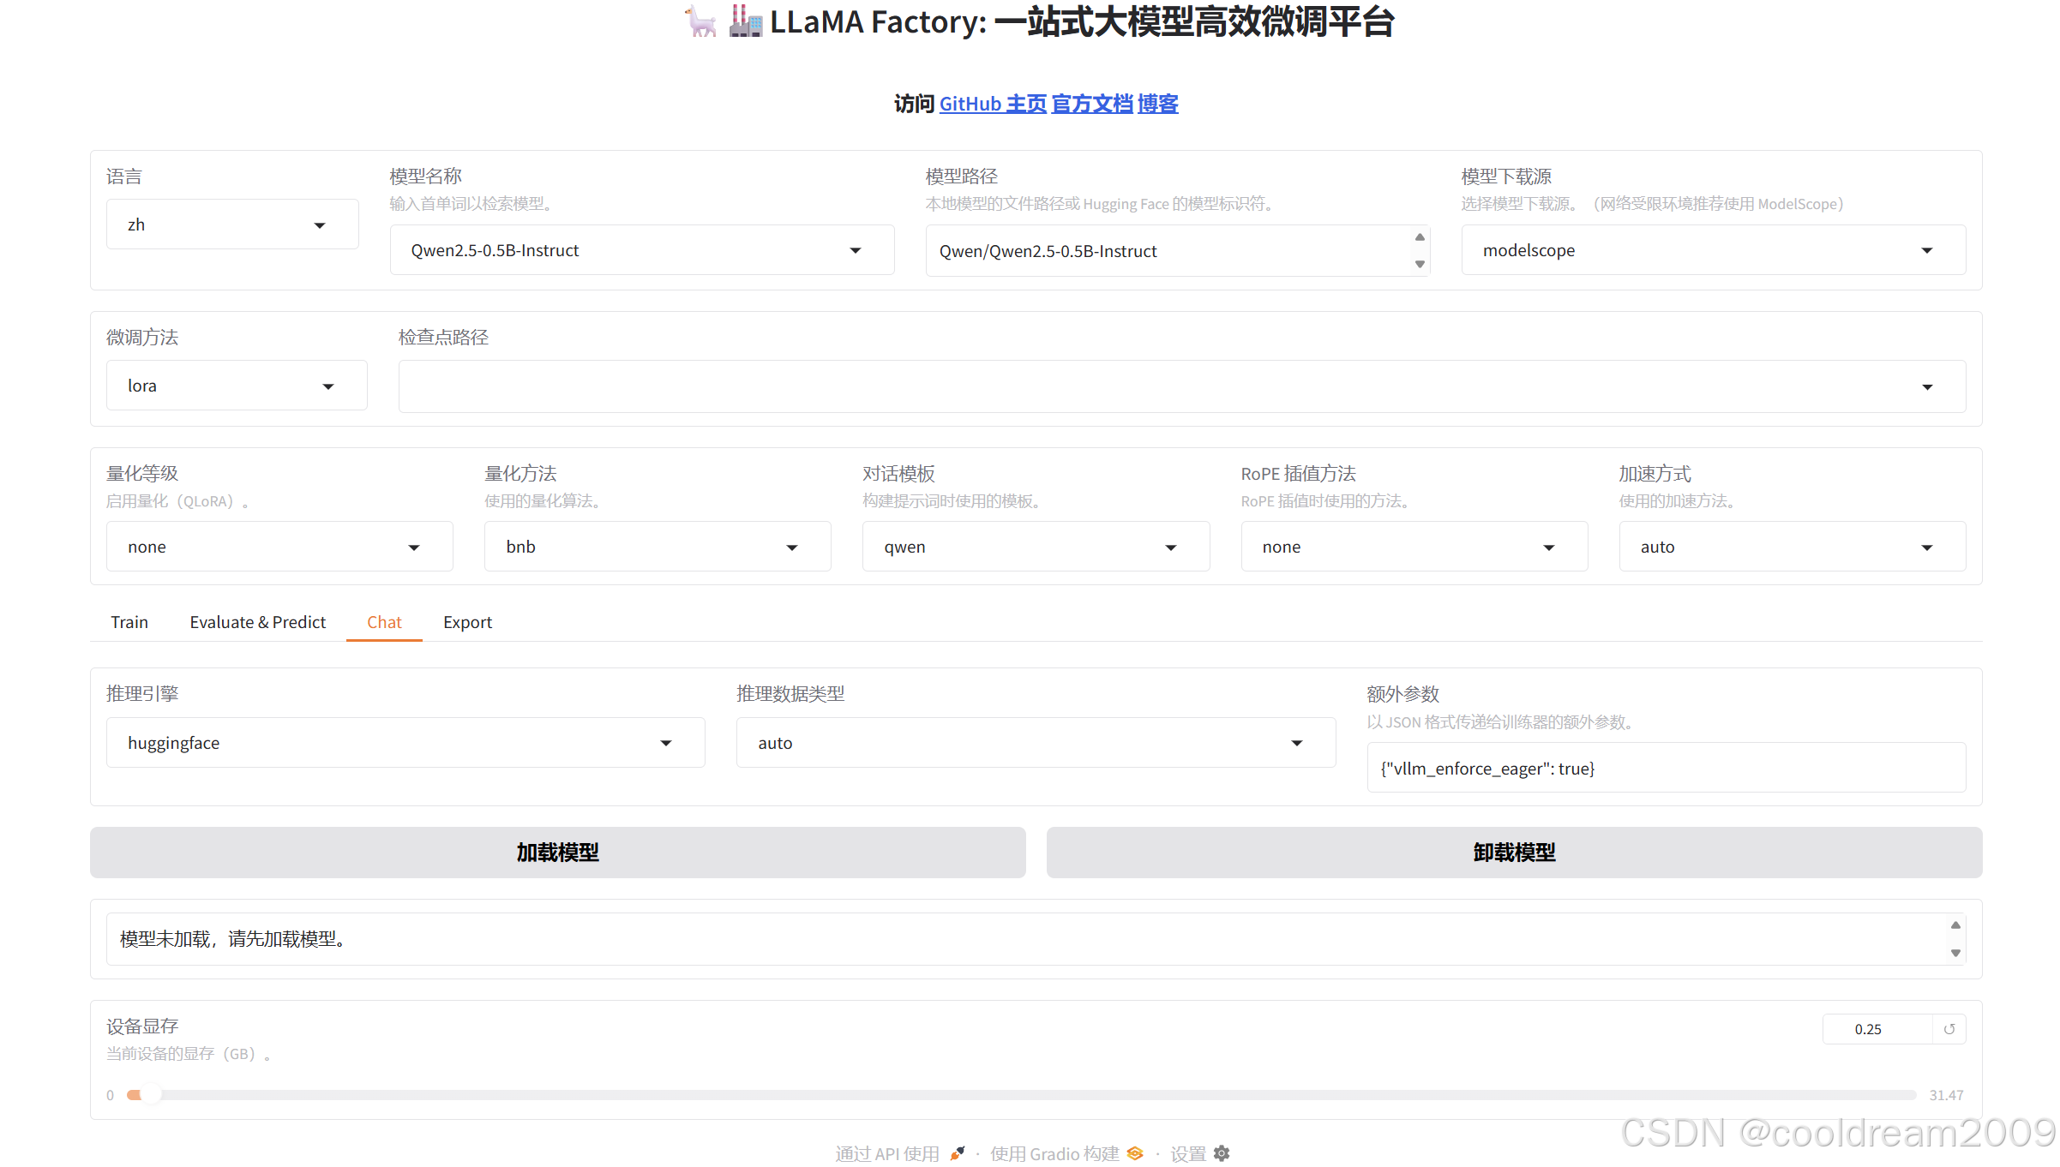Click the 通过 API 使用 footer link

900,1153
